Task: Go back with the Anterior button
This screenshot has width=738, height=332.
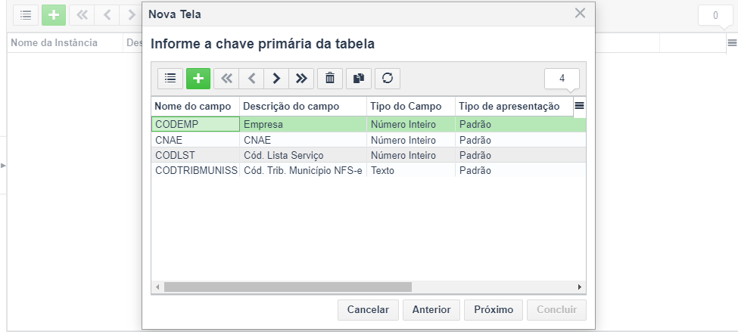Action: (431, 309)
